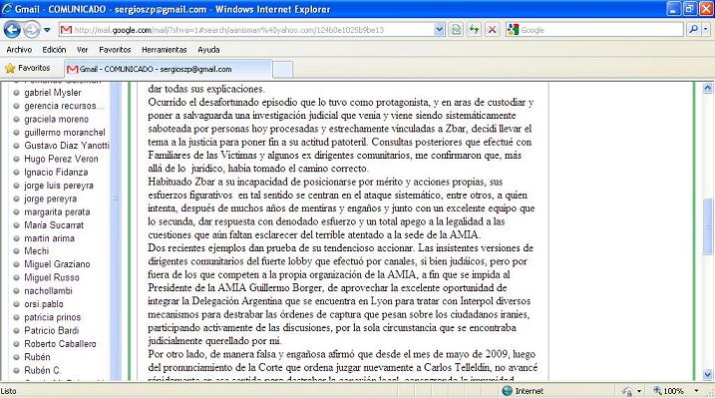
Task: Select contact Rubén C.
Action: click(x=43, y=370)
